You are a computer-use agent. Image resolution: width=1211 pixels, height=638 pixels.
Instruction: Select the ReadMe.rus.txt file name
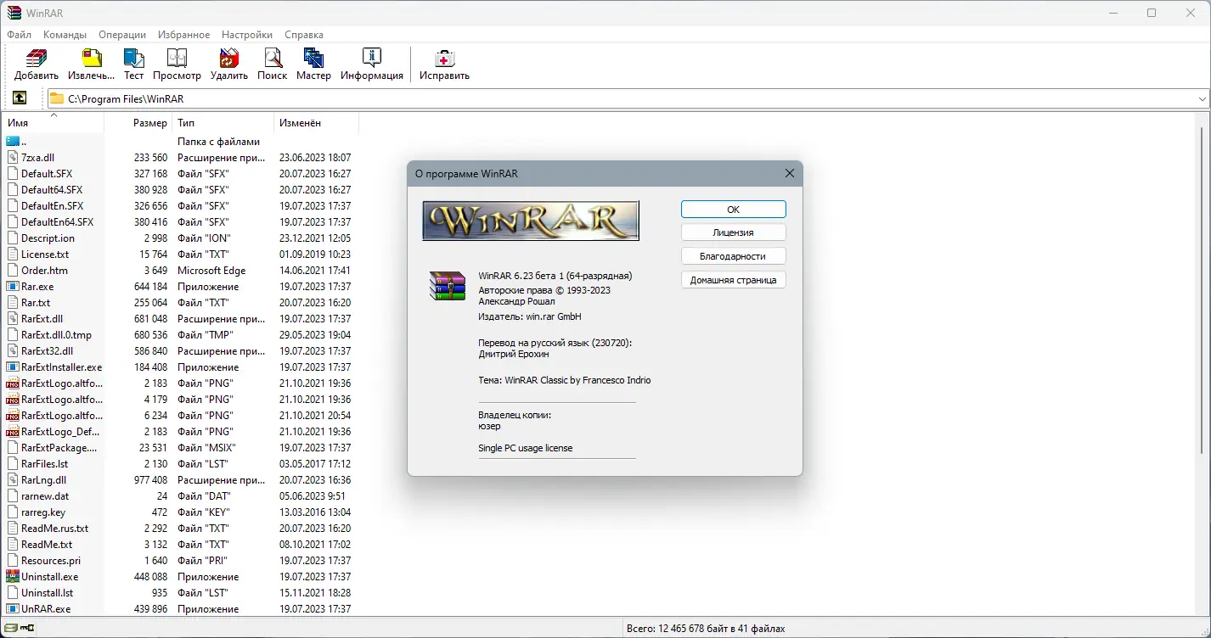[55, 529]
